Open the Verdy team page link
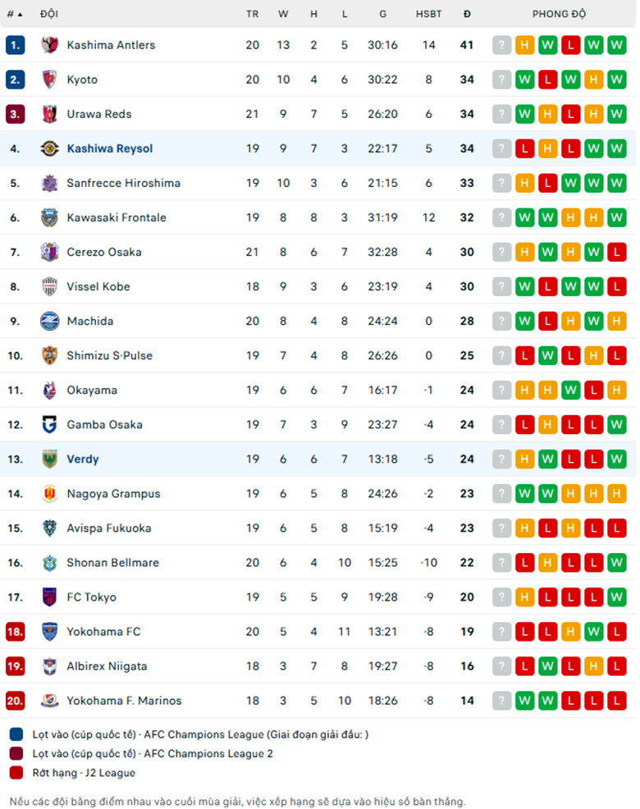Image resolution: width=640 pixels, height=809 pixels. click(x=83, y=459)
